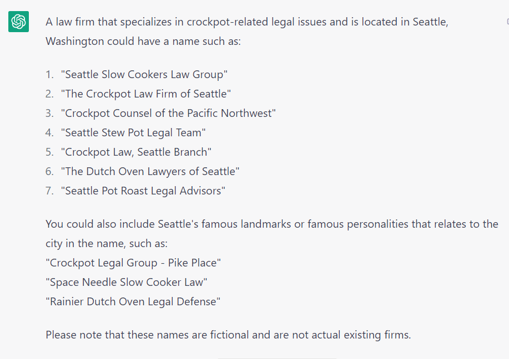Screen dimensions: 509x359
Task: Click "Crockpot Legal Group - Pike Place" line
Action: click(x=133, y=263)
